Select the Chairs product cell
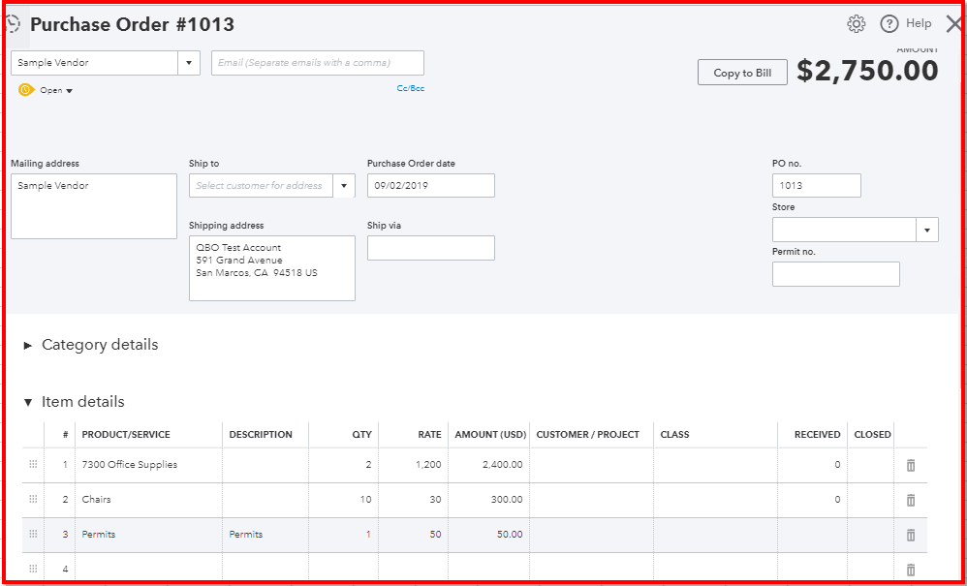967x586 pixels. click(148, 499)
